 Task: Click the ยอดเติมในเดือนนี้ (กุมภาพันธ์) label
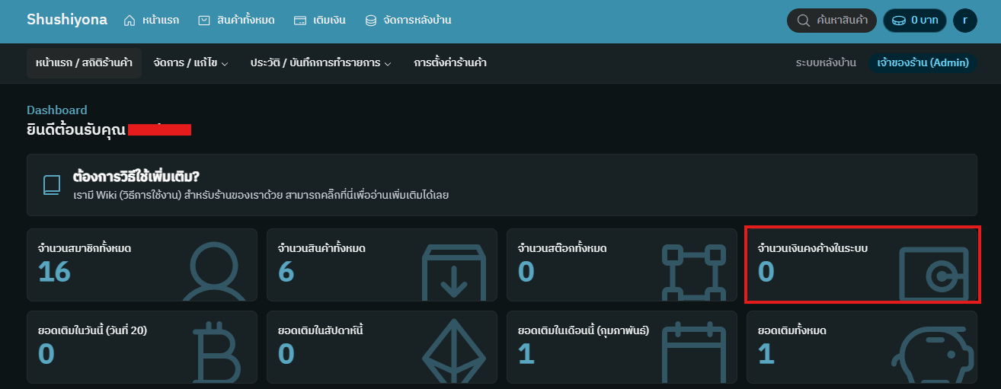click(584, 330)
